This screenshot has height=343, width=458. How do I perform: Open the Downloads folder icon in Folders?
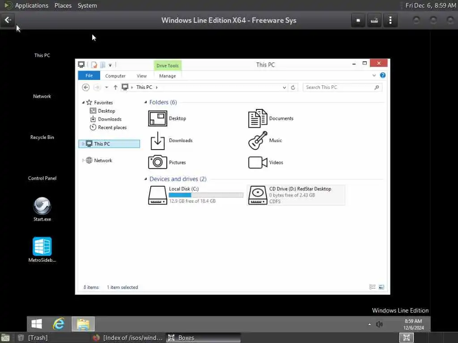coord(157,141)
